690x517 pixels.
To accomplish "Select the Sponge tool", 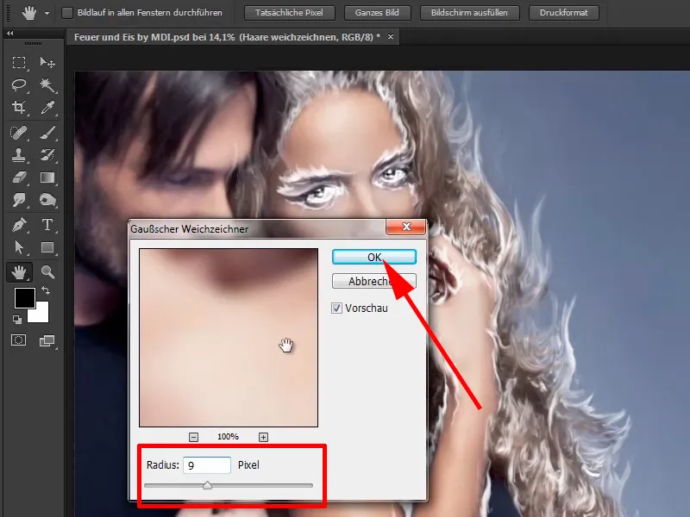I will [47, 200].
